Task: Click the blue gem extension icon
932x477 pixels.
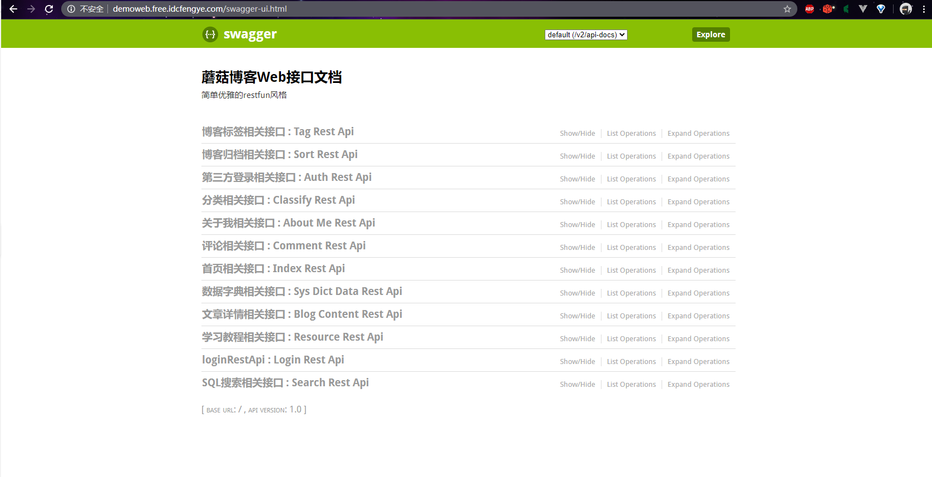Action: (881, 9)
